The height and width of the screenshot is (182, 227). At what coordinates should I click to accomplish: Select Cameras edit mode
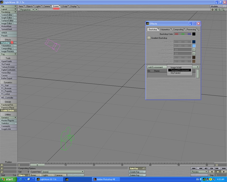click(x=60, y=175)
